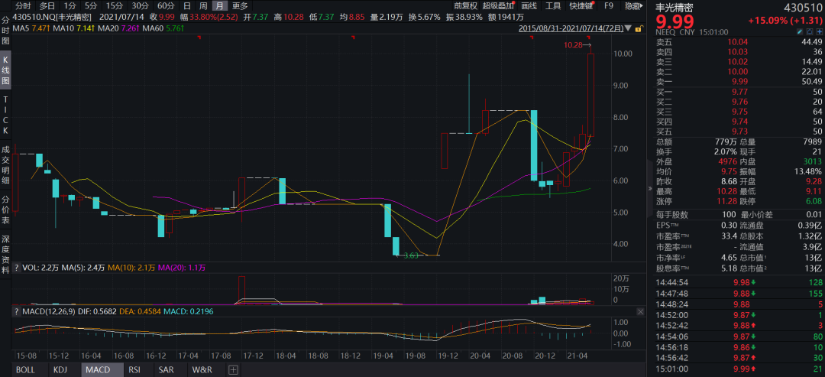
Task: Click the plus icon under the stock code
Action: (817, 31)
